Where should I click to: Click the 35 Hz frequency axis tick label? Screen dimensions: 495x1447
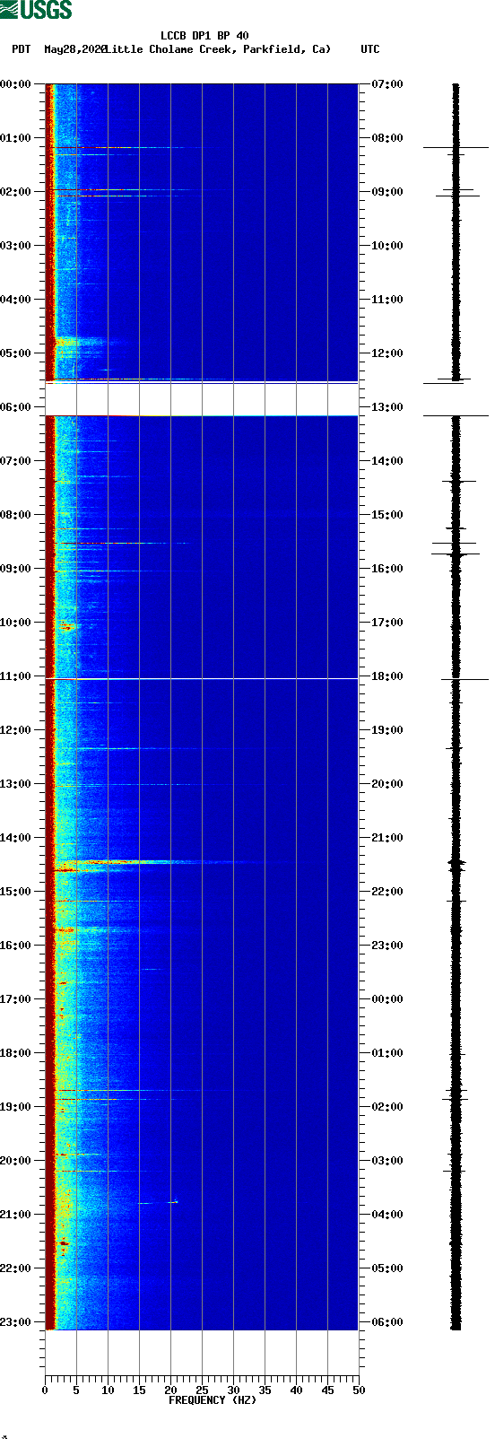(265, 1390)
